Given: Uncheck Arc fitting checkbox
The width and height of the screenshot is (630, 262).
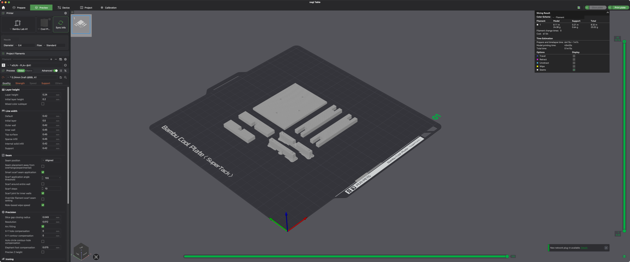Looking at the screenshot, I should click(x=43, y=227).
